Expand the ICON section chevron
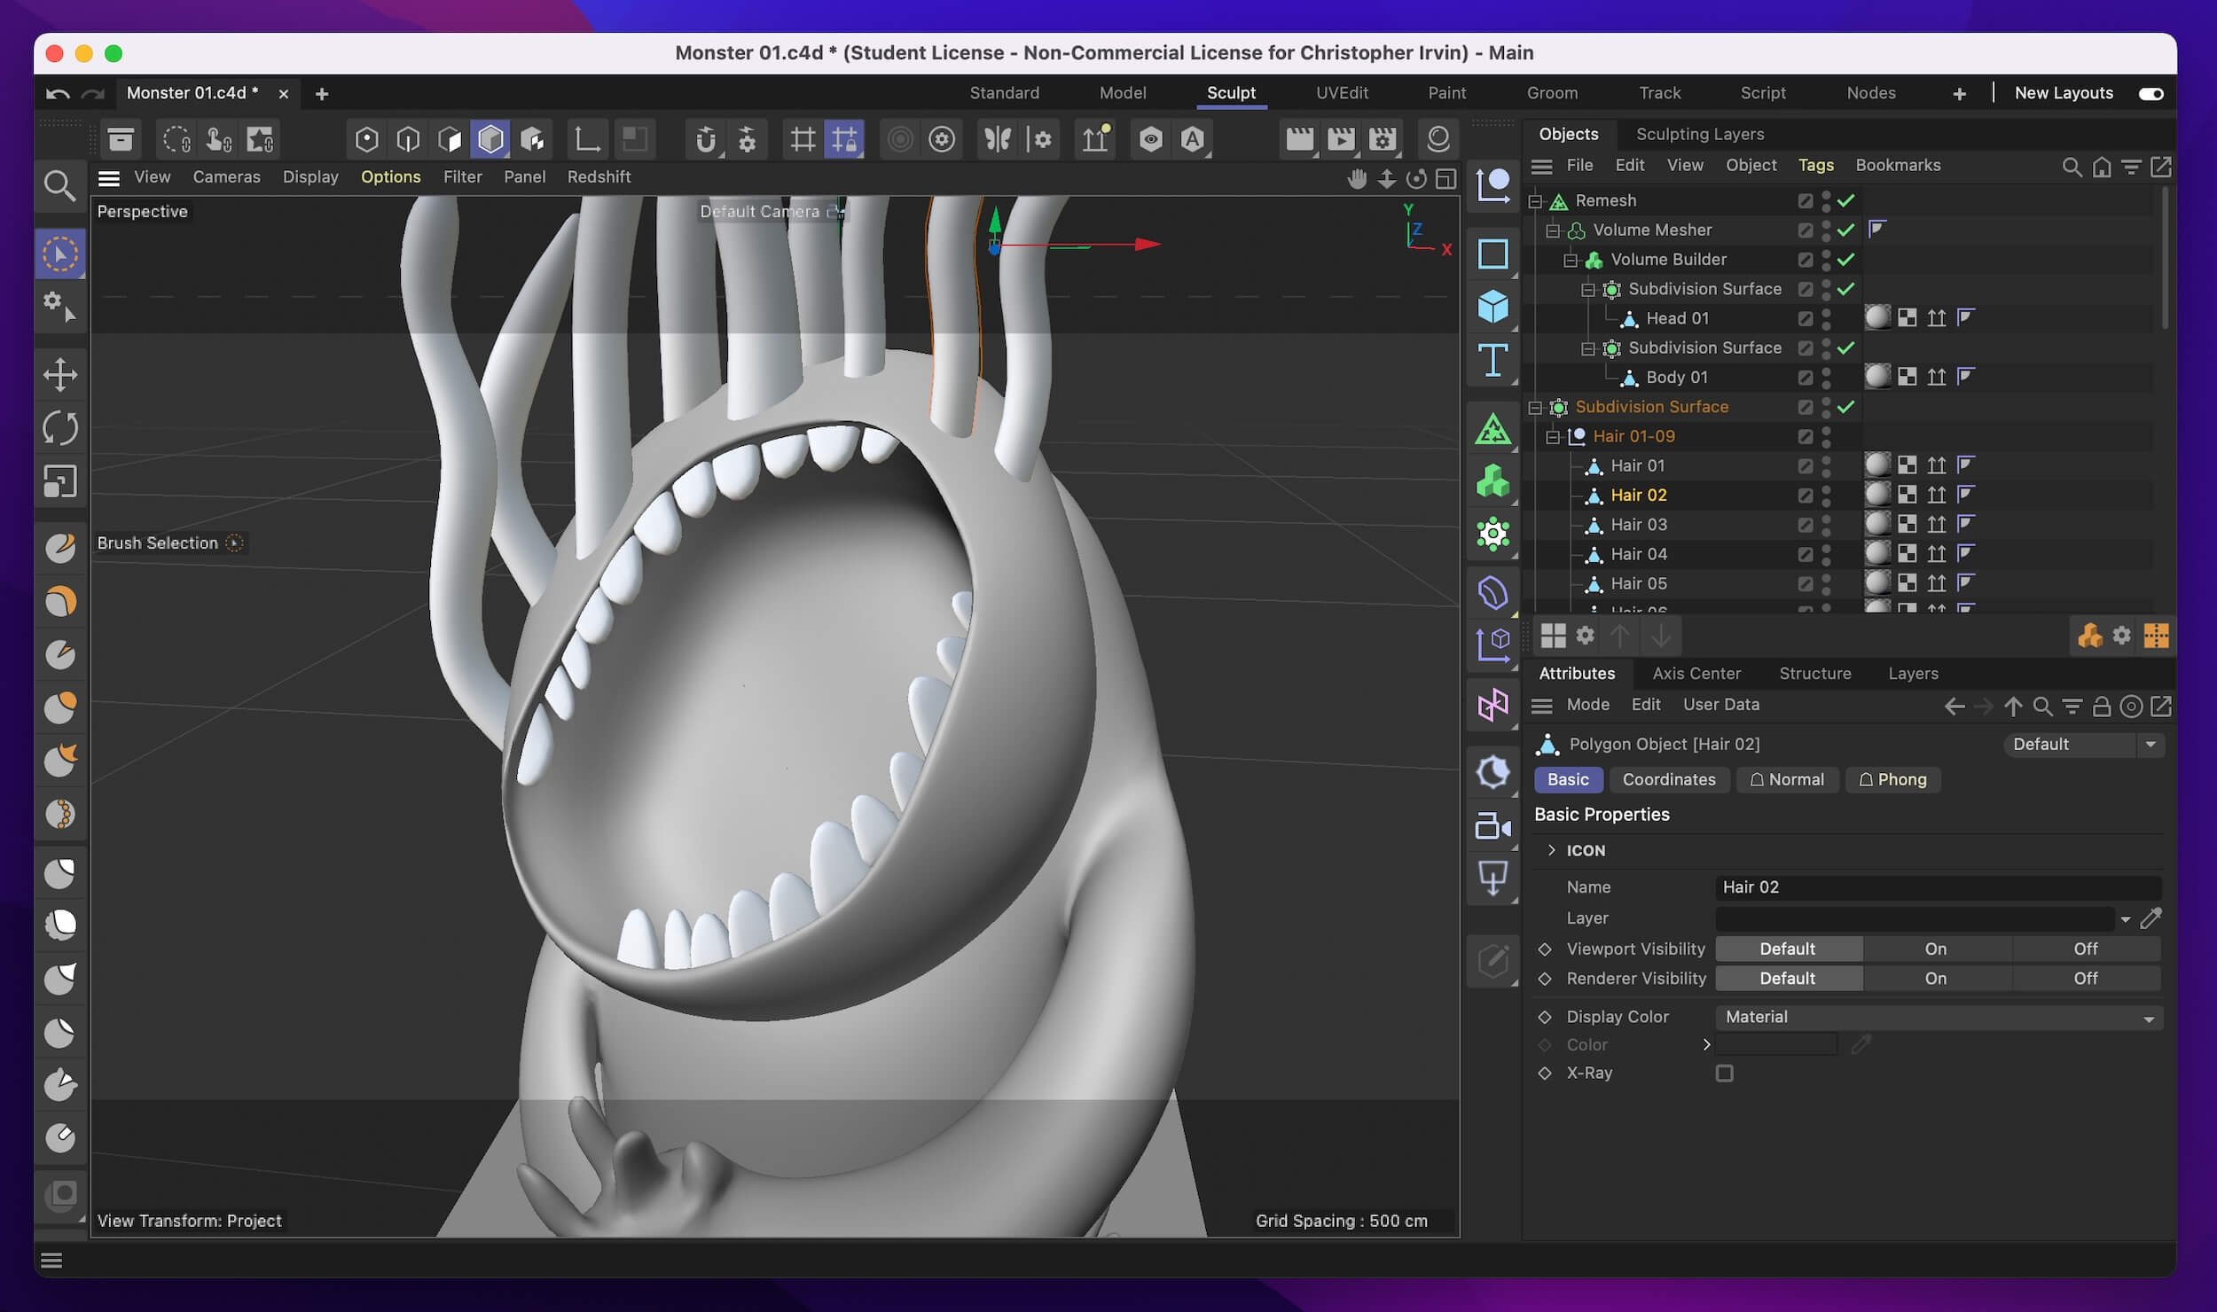The height and width of the screenshot is (1312, 2217). coord(1551,850)
